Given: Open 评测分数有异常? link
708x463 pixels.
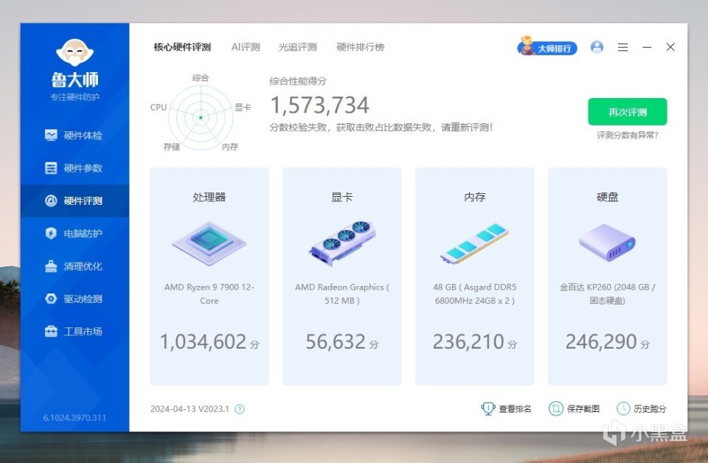Looking at the screenshot, I should [627, 136].
